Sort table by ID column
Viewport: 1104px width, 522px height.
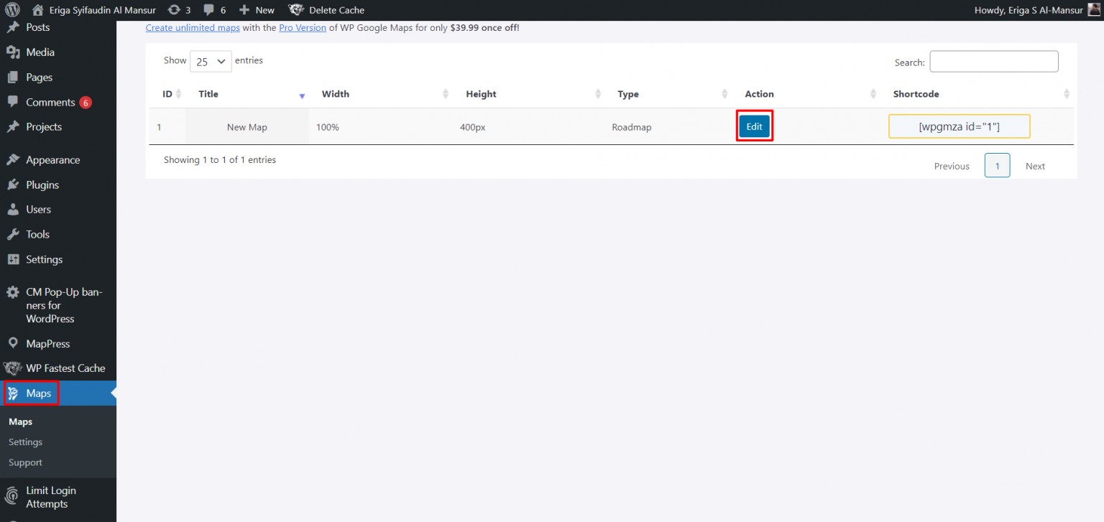point(167,94)
